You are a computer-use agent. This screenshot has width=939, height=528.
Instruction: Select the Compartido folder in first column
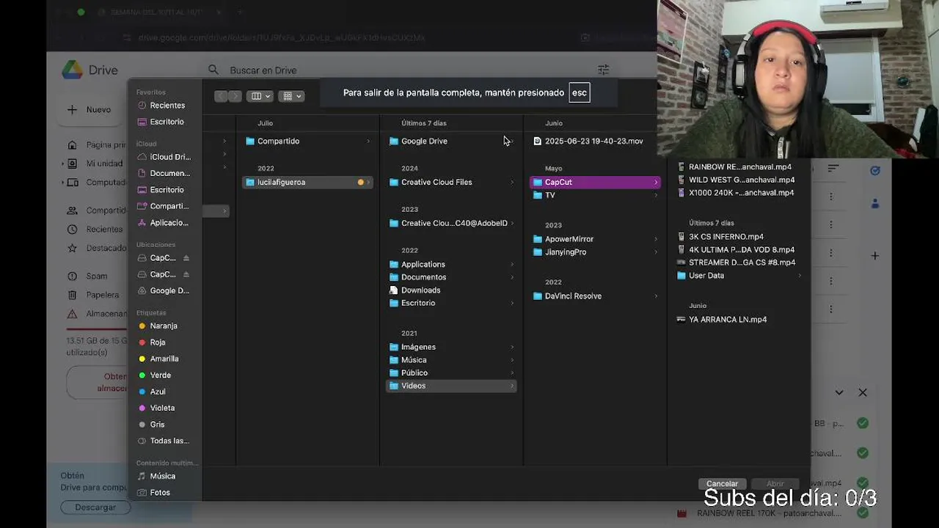[307, 141]
